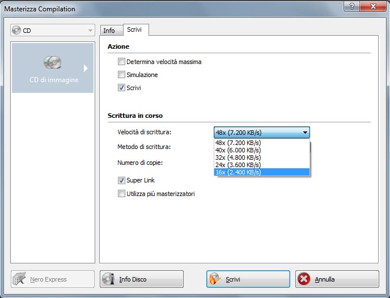Click the arrow beside CD di immagine
Screen dimensions: 390x298
tap(86, 68)
